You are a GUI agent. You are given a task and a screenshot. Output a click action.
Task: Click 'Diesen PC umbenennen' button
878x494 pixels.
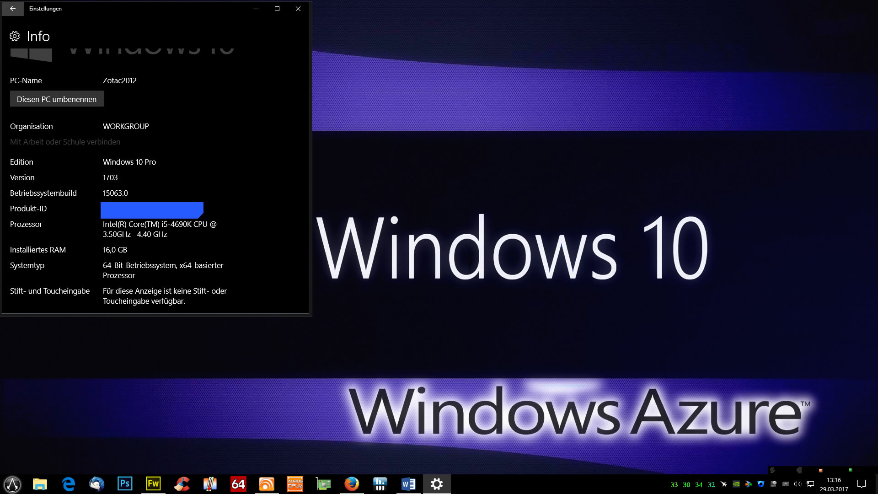click(x=57, y=99)
